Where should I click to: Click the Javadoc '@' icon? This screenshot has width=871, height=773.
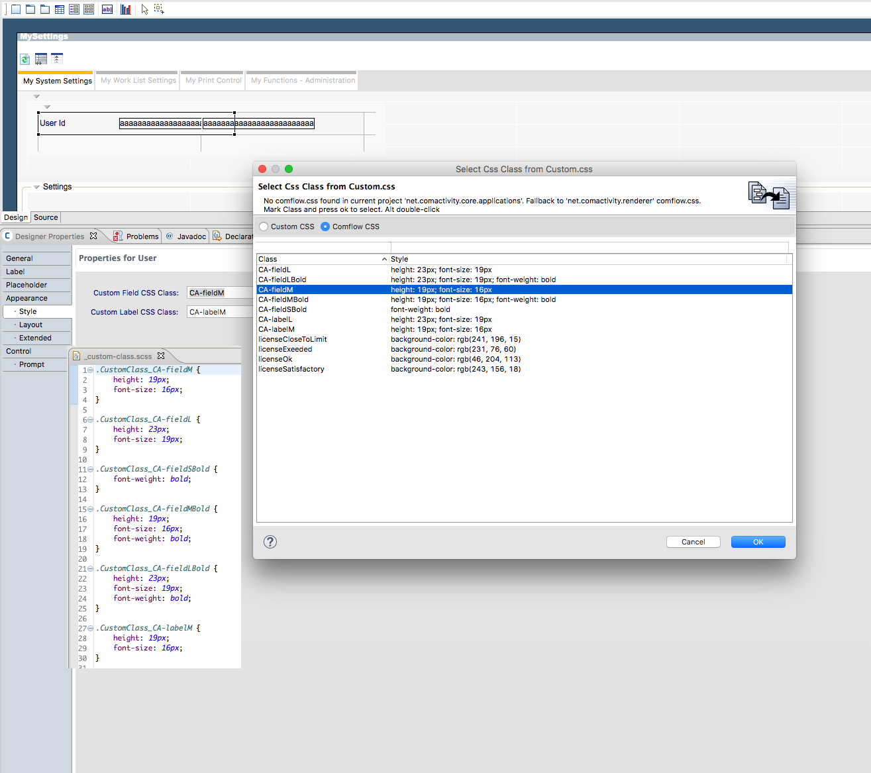point(170,236)
